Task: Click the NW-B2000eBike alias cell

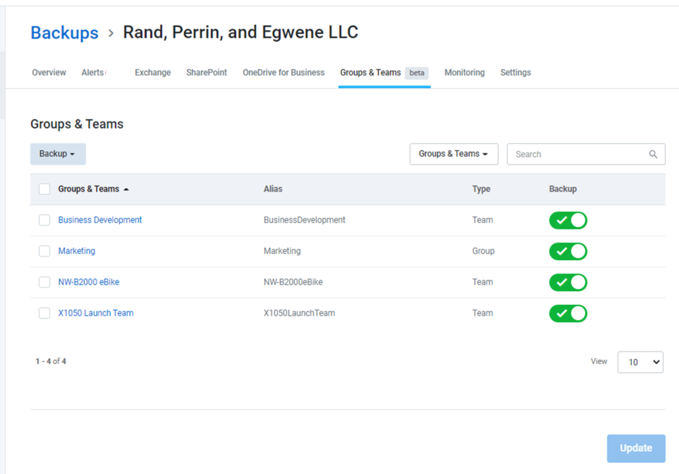Action: coord(293,282)
